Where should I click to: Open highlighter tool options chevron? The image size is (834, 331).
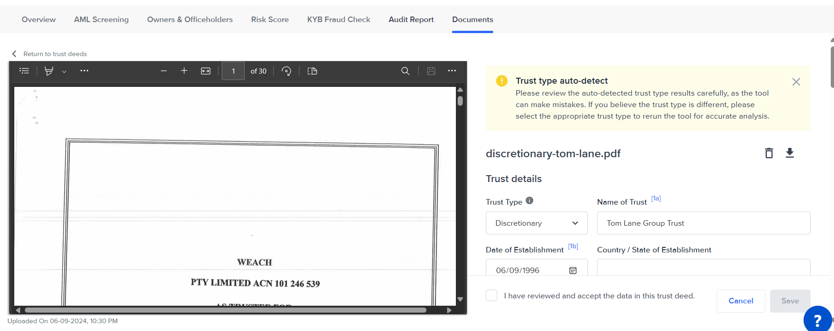[x=64, y=71]
